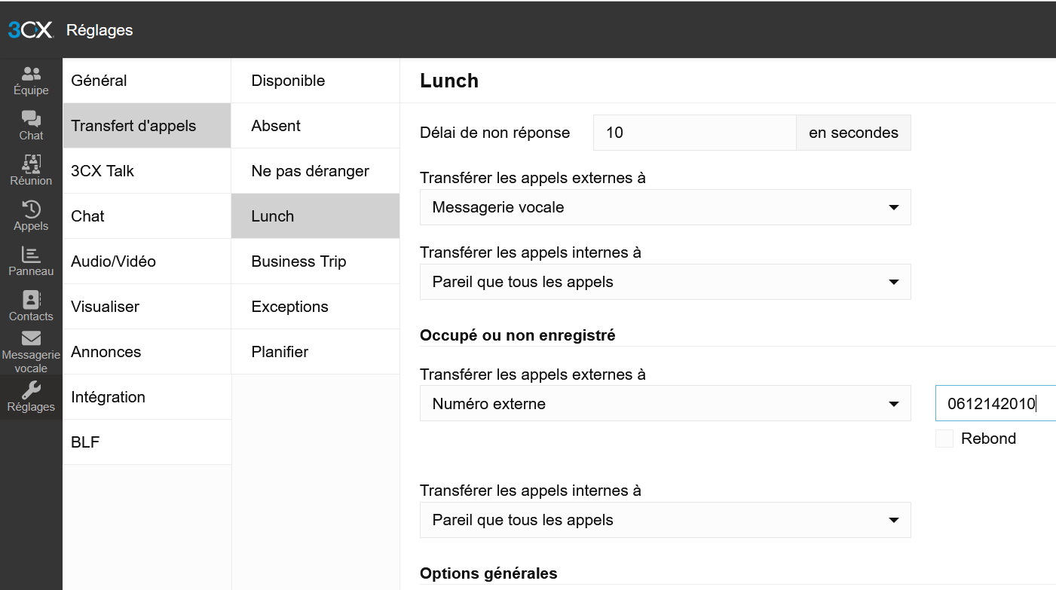1056x590 pixels.
Task: Expand first Pareil que tous les appels dropdown
Action: (665, 283)
